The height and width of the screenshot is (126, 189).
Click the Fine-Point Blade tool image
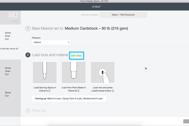pyautogui.click(x=73, y=72)
